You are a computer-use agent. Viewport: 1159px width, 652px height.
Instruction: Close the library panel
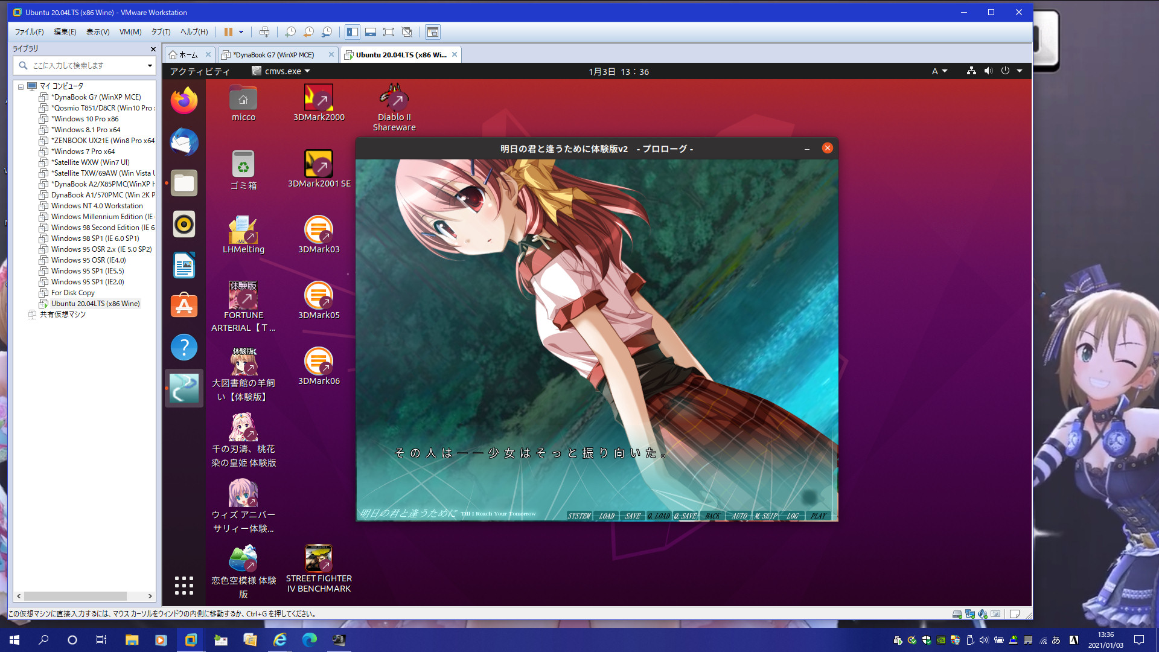(x=153, y=49)
